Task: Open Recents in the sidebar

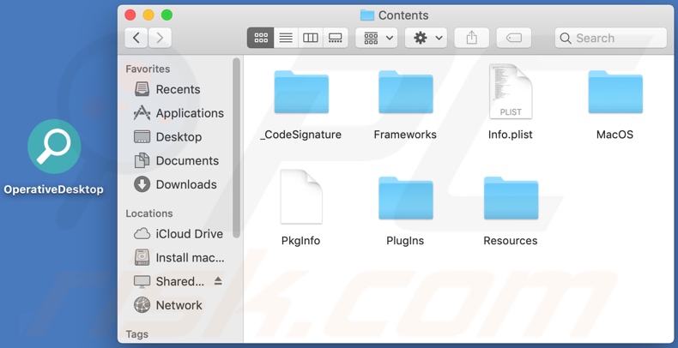Action: (178, 89)
